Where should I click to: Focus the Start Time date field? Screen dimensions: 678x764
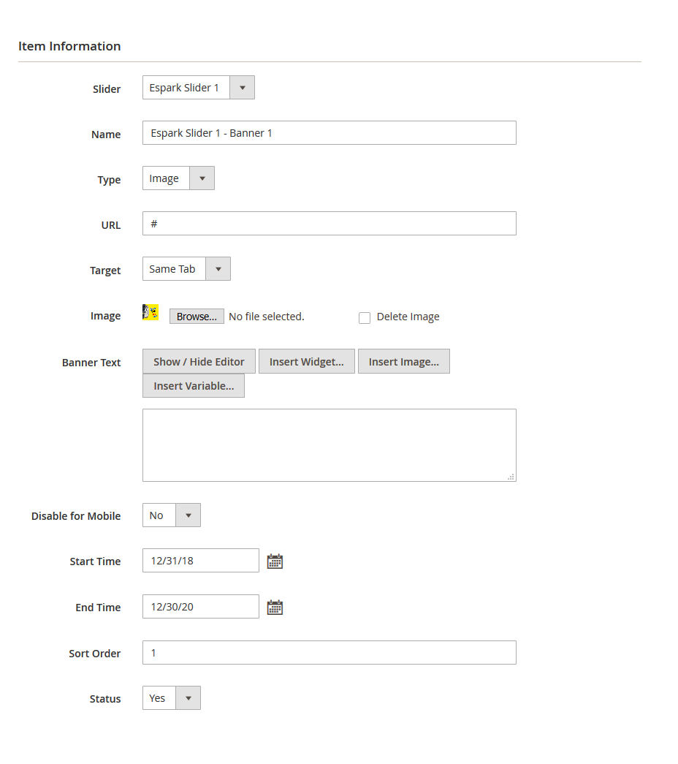click(x=200, y=561)
